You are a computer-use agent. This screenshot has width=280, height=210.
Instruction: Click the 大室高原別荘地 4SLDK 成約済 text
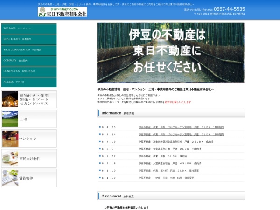coord(170,163)
